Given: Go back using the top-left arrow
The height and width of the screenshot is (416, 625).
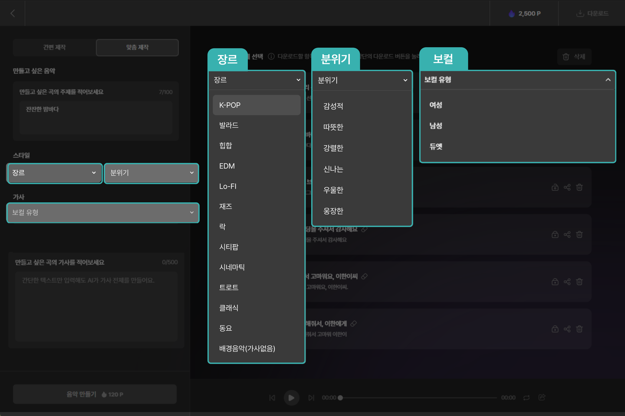Looking at the screenshot, I should pos(13,13).
